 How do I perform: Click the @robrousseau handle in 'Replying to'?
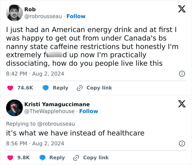[56, 124]
